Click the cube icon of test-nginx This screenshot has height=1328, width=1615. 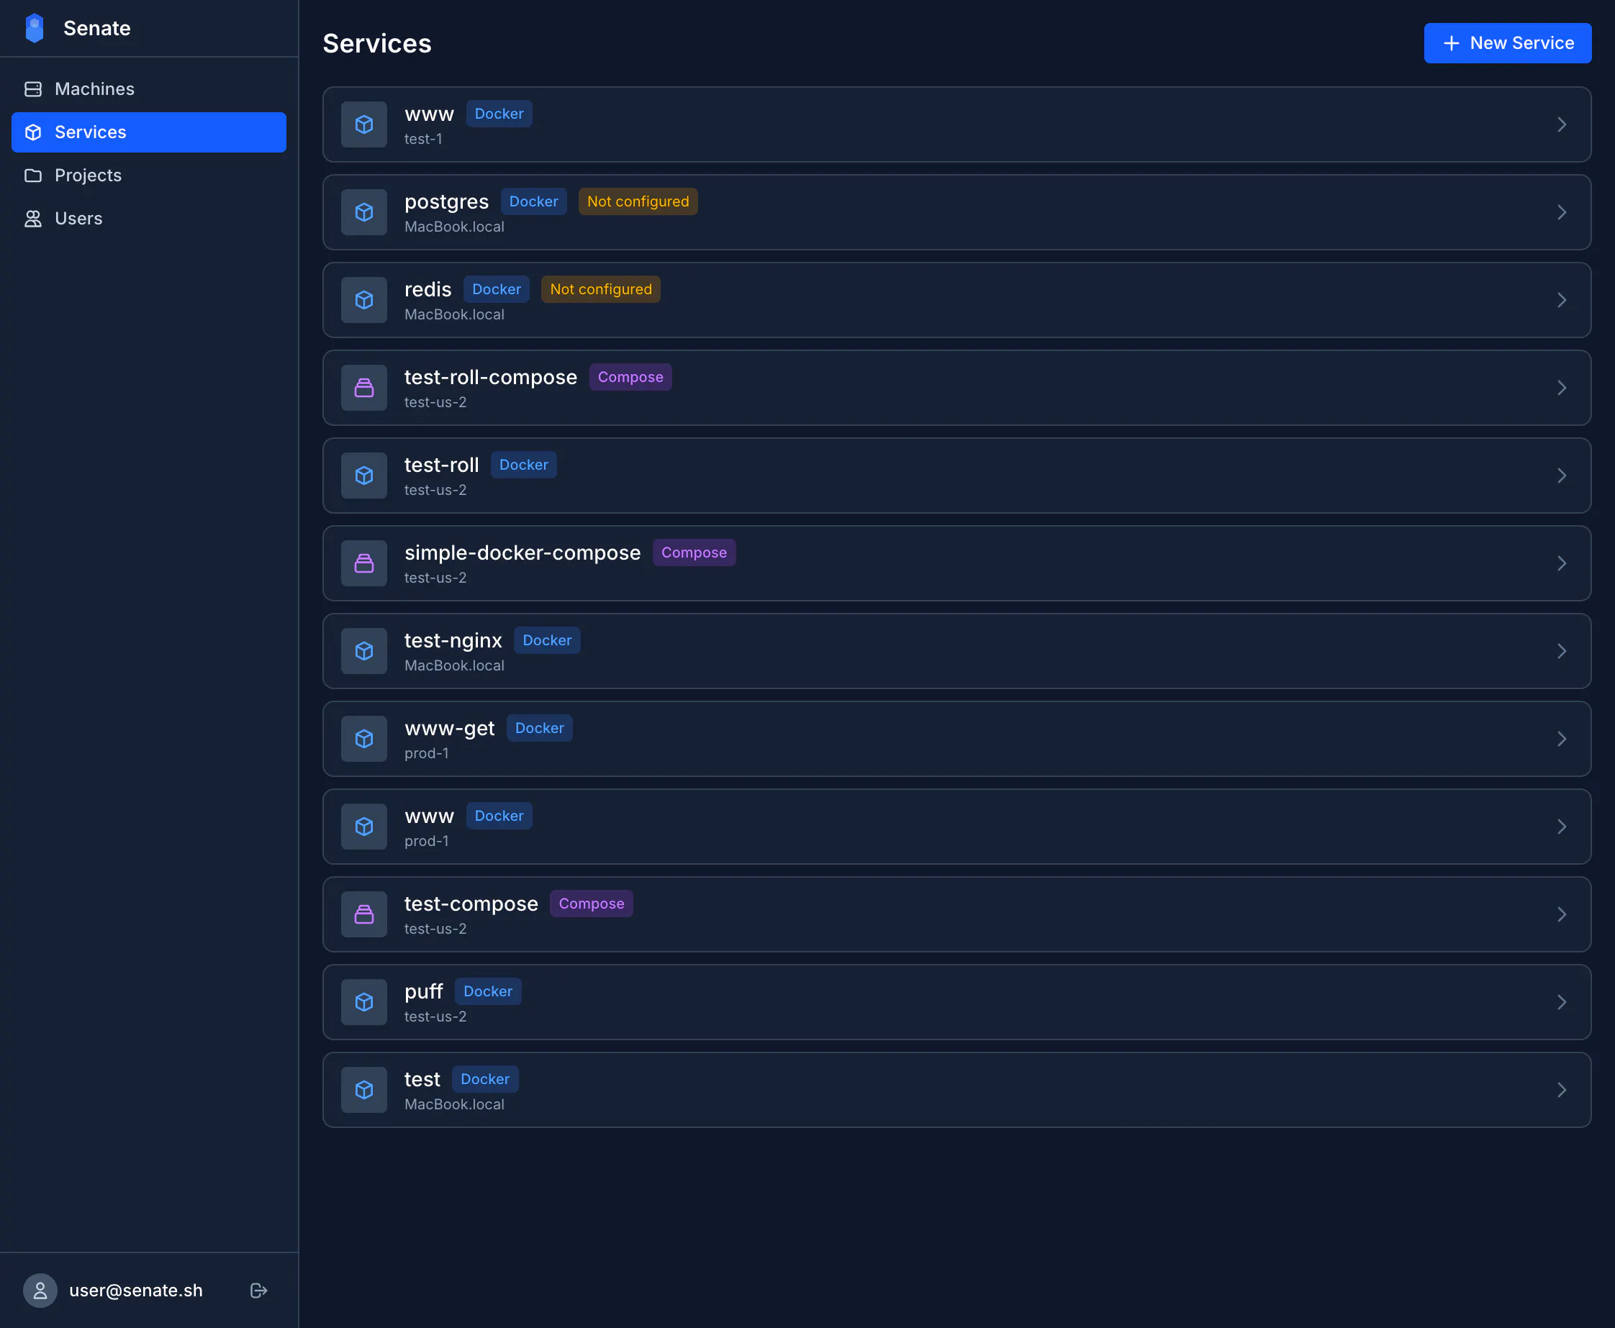click(x=364, y=651)
